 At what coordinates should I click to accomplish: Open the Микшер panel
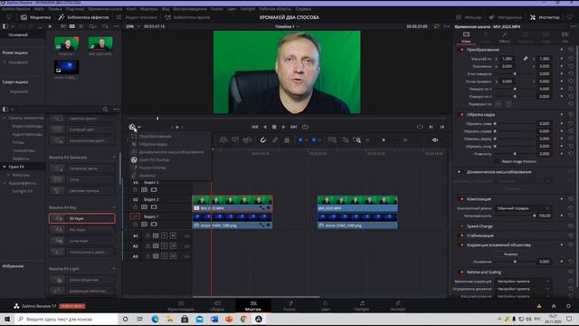[469, 17]
